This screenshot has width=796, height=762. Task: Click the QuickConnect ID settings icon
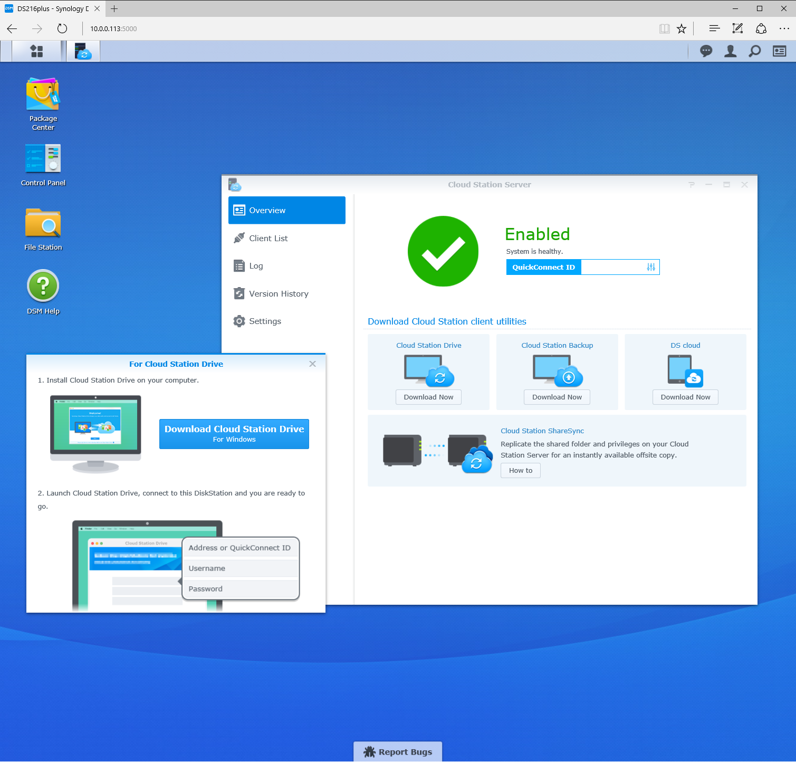(x=651, y=267)
